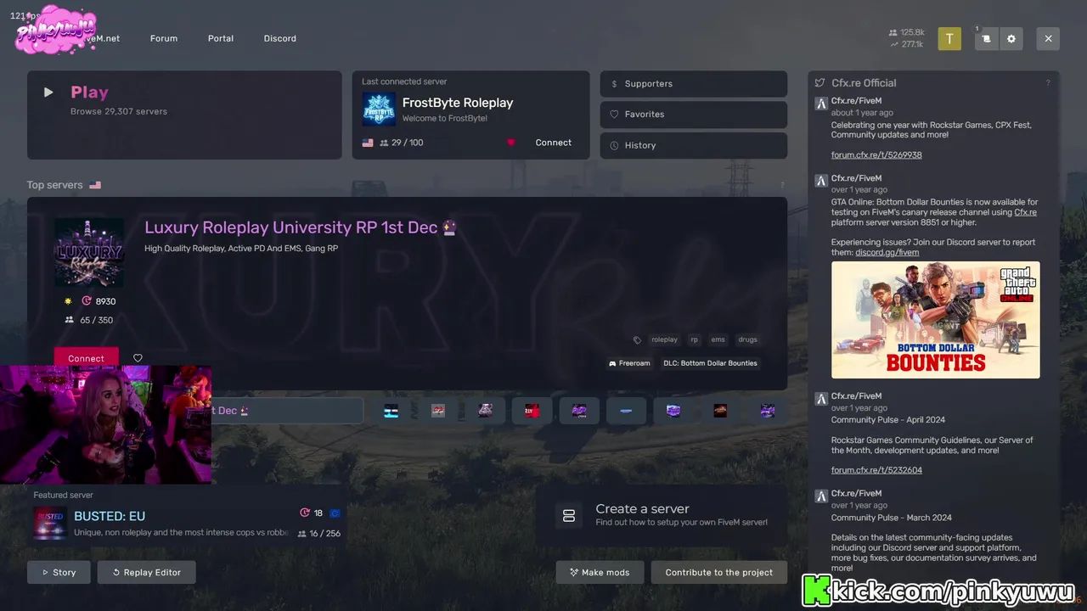Click the BUSTED server logo icon

[50, 523]
